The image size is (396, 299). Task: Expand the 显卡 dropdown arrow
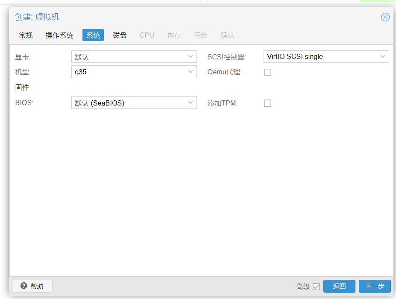coord(191,56)
